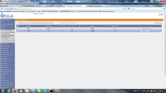Switch to the FAQ OSSLabs tab
Viewport: 166px width, 93px height.
[54, 6]
